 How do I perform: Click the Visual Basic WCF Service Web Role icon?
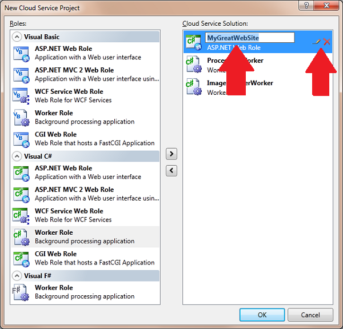point(21,96)
